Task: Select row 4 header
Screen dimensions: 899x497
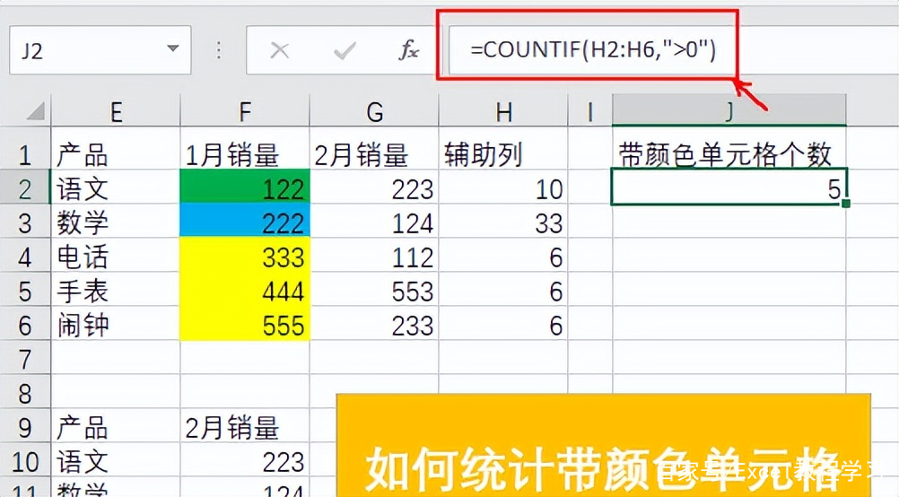Action: (24, 257)
